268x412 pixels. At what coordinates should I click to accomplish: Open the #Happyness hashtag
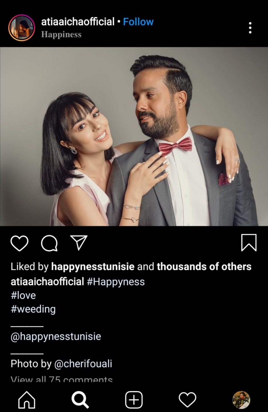[x=116, y=282]
